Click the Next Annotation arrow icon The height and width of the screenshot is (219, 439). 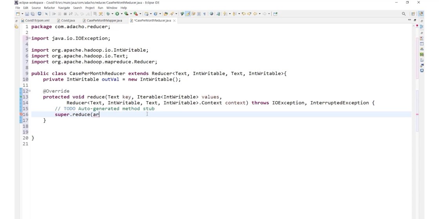coord(225,14)
